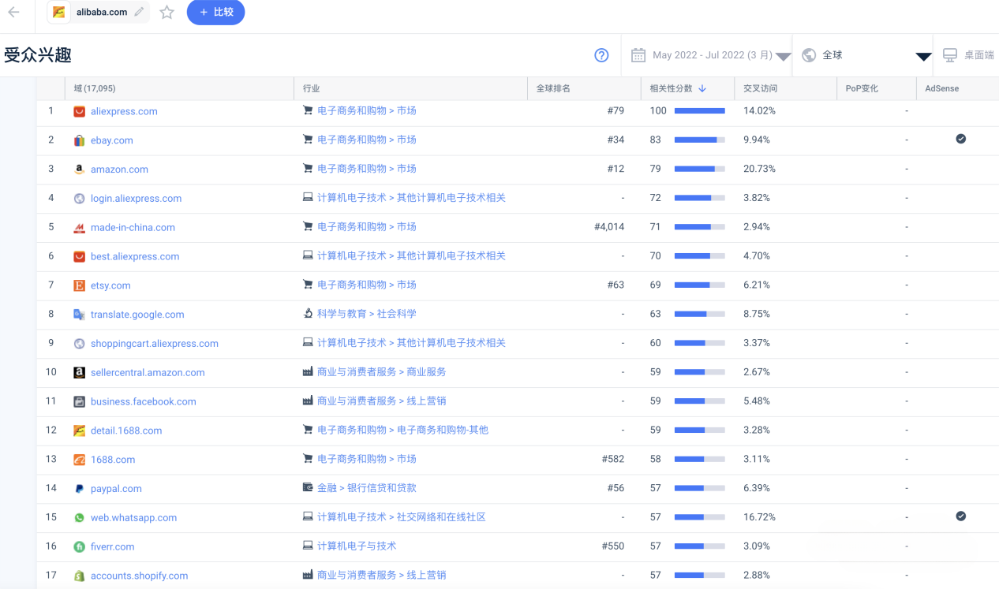Sort by 域 column header
The image size is (999, 589).
(x=95, y=88)
